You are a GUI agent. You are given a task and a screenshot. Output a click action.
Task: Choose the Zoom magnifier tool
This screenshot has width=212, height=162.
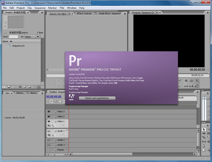[208, 150]
